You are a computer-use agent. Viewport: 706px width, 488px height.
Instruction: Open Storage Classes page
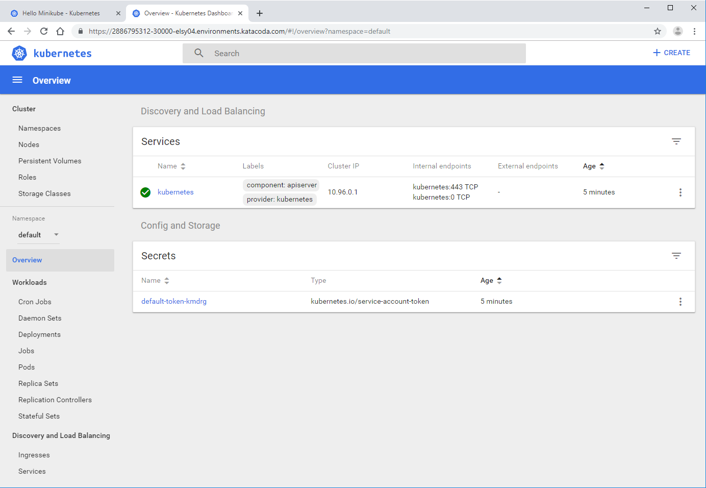pos(44,193)
